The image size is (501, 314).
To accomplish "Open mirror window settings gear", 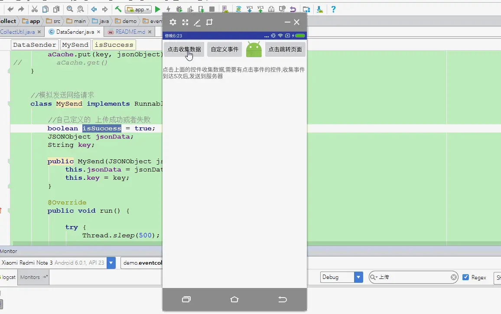I will [173, 22].
